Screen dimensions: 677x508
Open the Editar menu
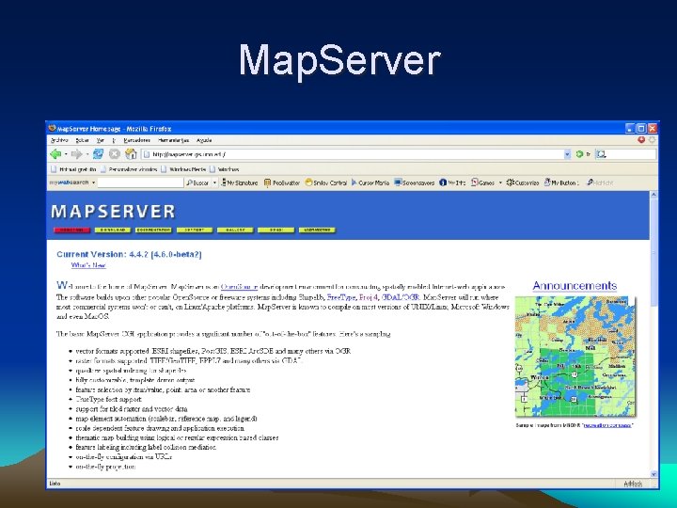click(x=82, y=140)
